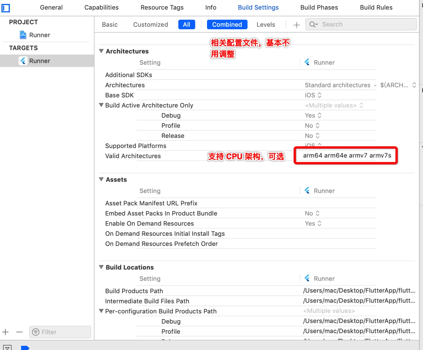Click the Additional SDKs setting
Image resolution: width=423 pixels, height=350 pixels.
(x=129, y=75)
